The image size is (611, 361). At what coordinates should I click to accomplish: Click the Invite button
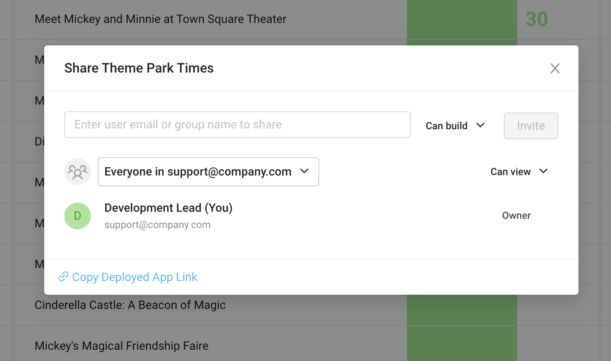point(531,125)
